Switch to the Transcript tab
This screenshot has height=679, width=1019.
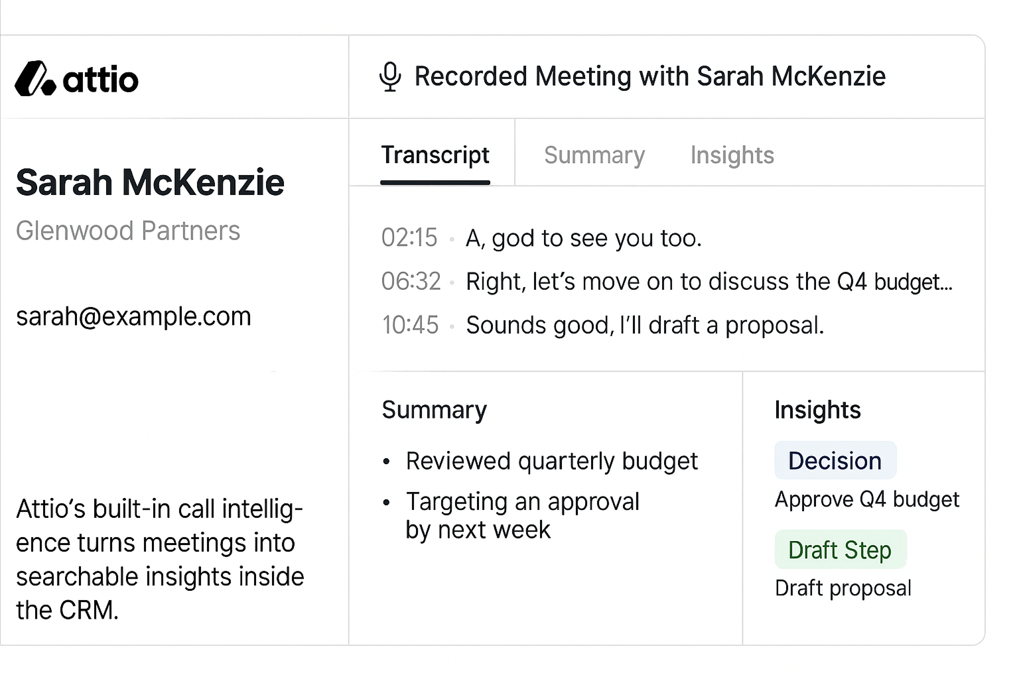[435, 155]
